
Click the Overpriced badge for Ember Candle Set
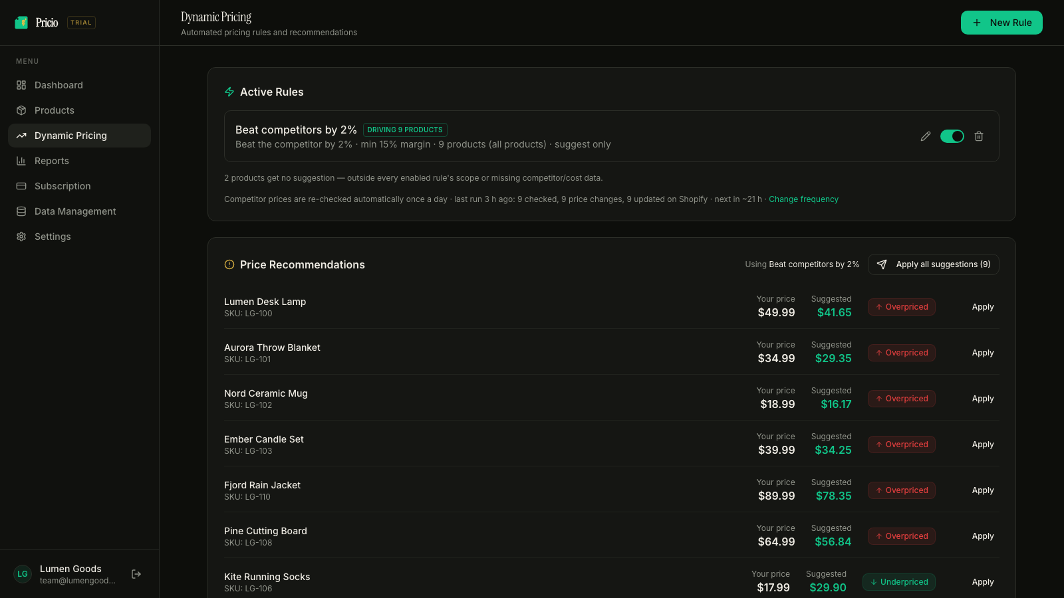pyautogui.click(x=902, y=445)
